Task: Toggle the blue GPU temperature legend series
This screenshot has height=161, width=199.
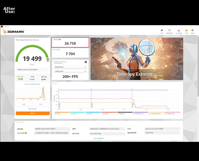Action: (x=94, y=113)
